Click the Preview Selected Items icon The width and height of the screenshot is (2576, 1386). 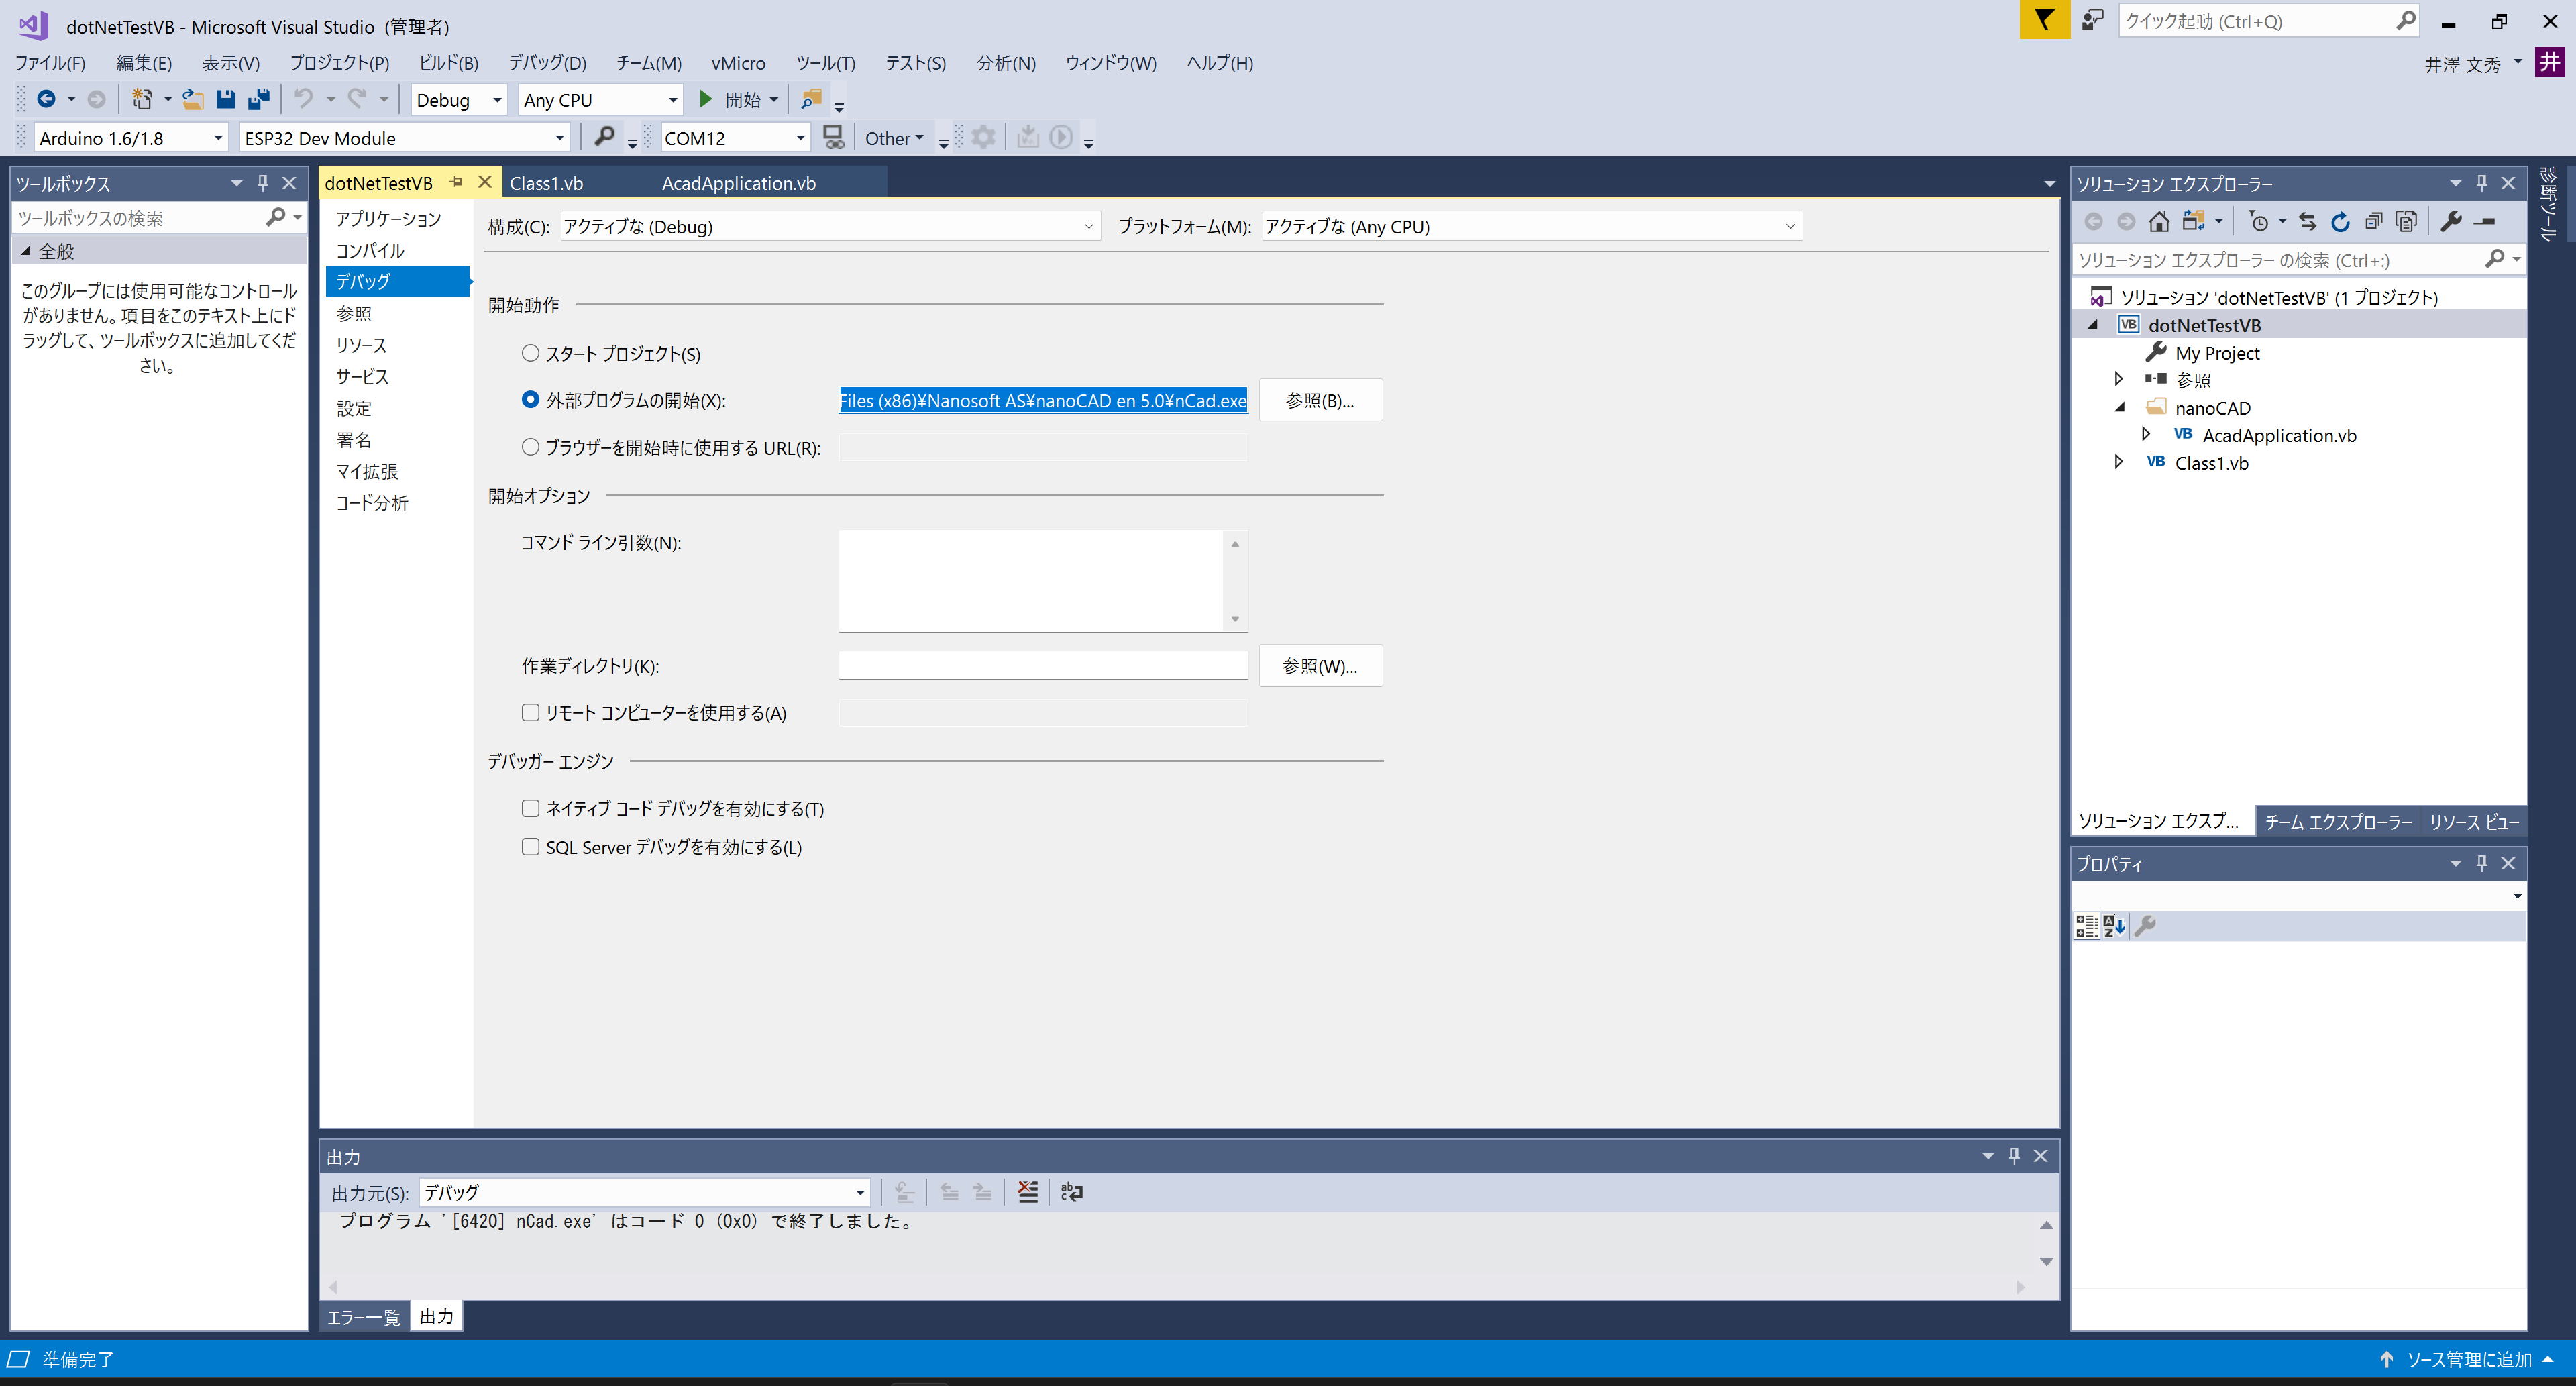coord(2484,222)
